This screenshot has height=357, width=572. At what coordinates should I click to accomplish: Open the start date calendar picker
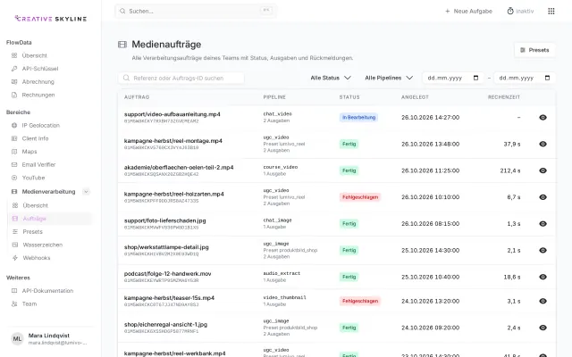click(475, 78)
